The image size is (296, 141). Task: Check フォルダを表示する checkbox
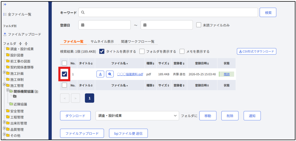coord(142,51)
